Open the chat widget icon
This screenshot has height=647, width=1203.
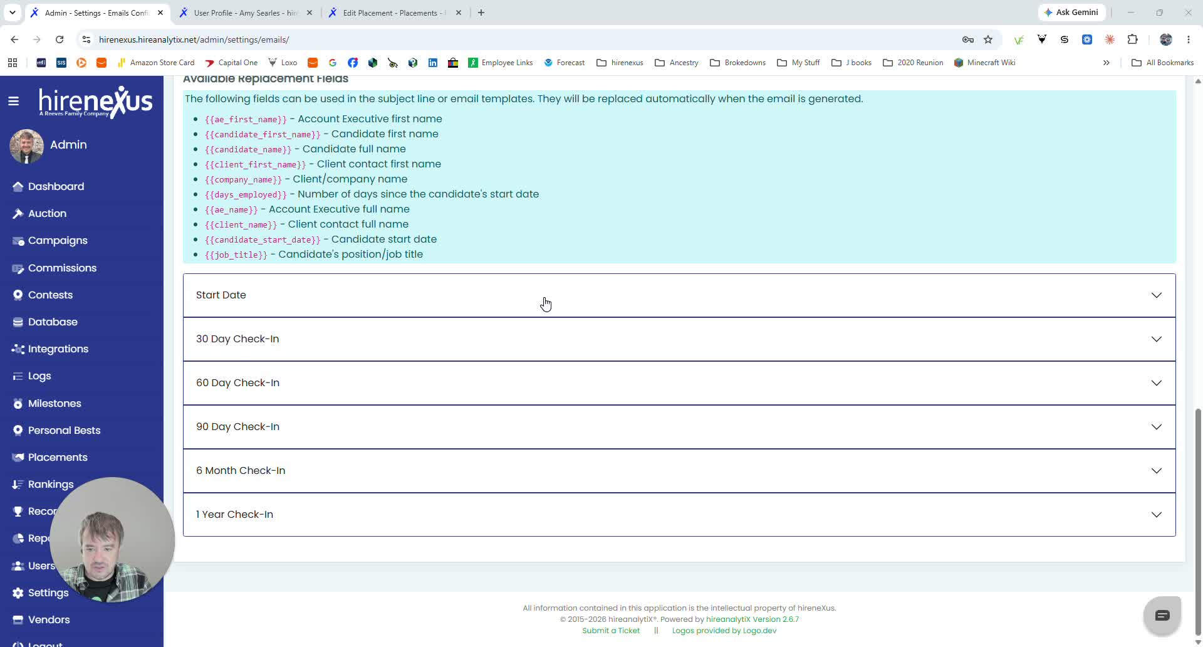[x=1162, y=616]
